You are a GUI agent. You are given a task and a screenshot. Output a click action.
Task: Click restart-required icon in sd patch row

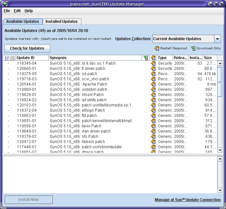pyautogui.click(x=153, y=74)
